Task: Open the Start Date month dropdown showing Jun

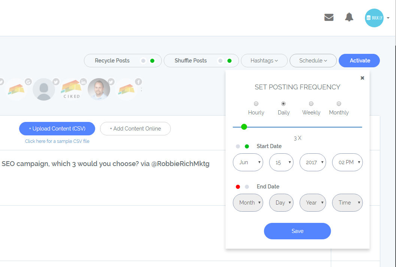Action: point(248,162)
